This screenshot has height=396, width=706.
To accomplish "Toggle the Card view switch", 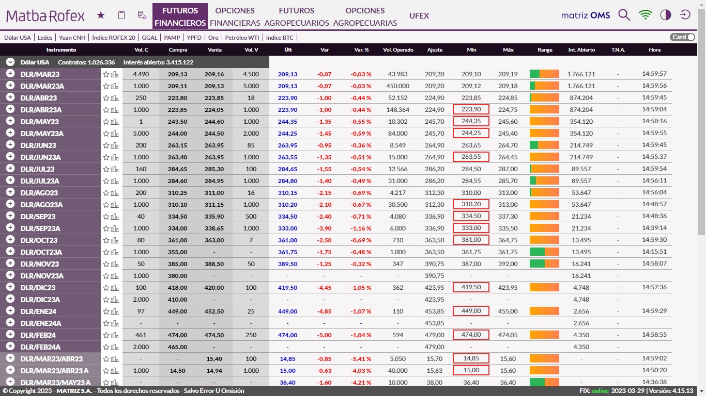I will click(x=682, y=37).
